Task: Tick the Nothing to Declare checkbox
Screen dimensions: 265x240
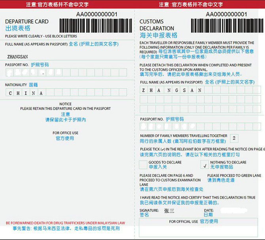Action: [204, 165]
